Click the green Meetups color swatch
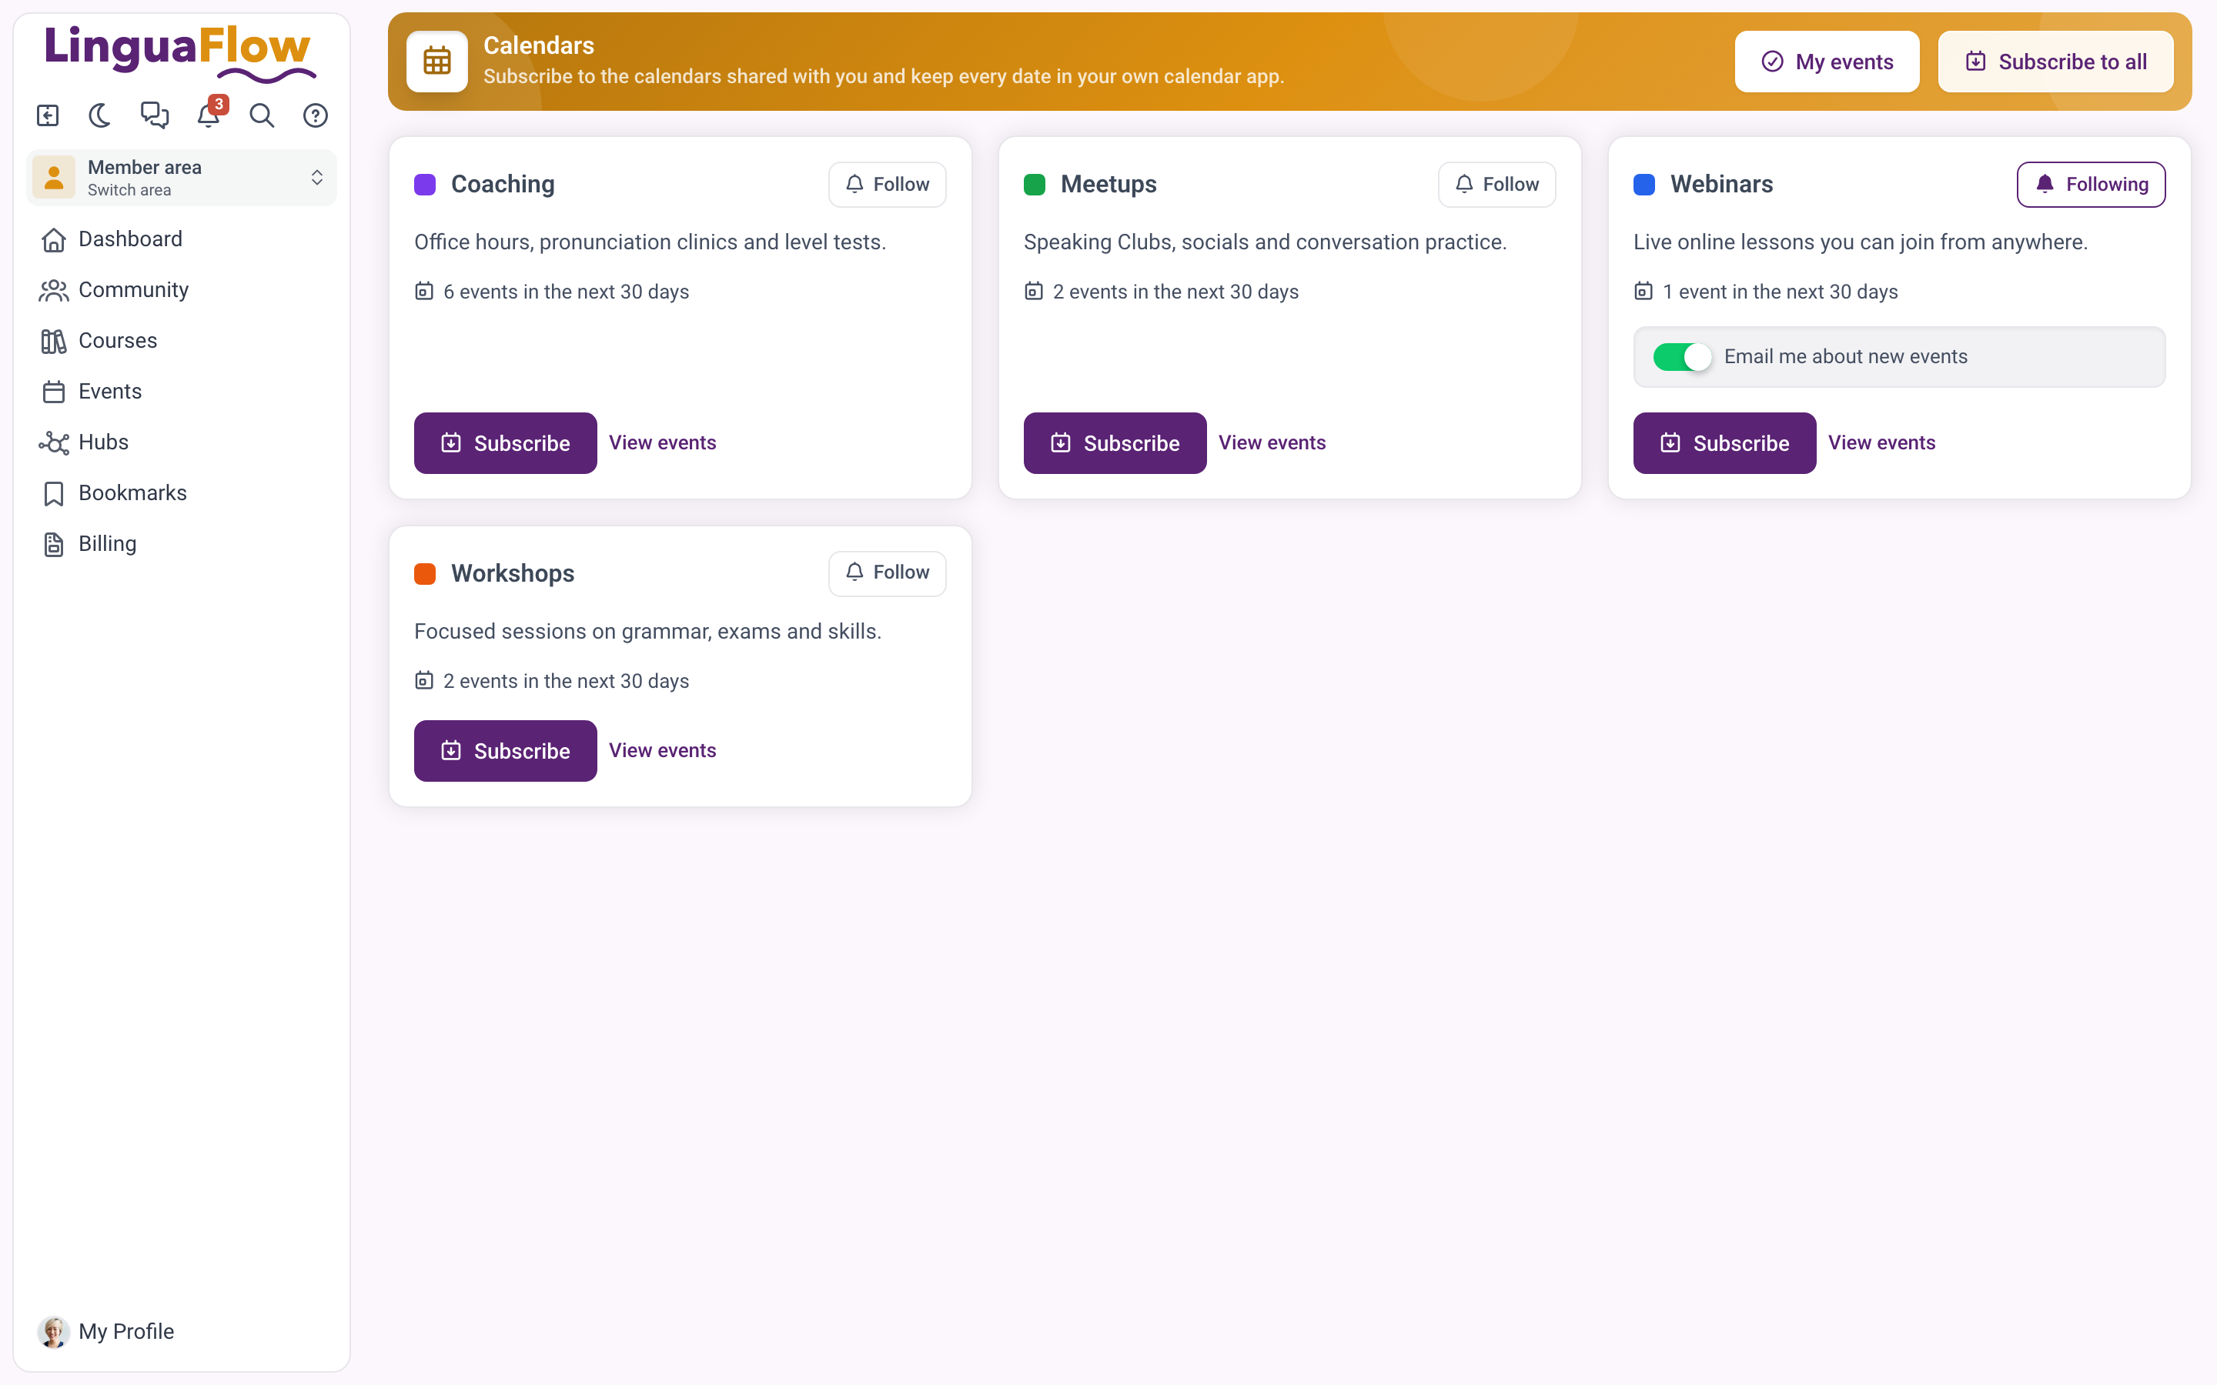The height and width of the screenshot is (1385, 2217). 1035,185
